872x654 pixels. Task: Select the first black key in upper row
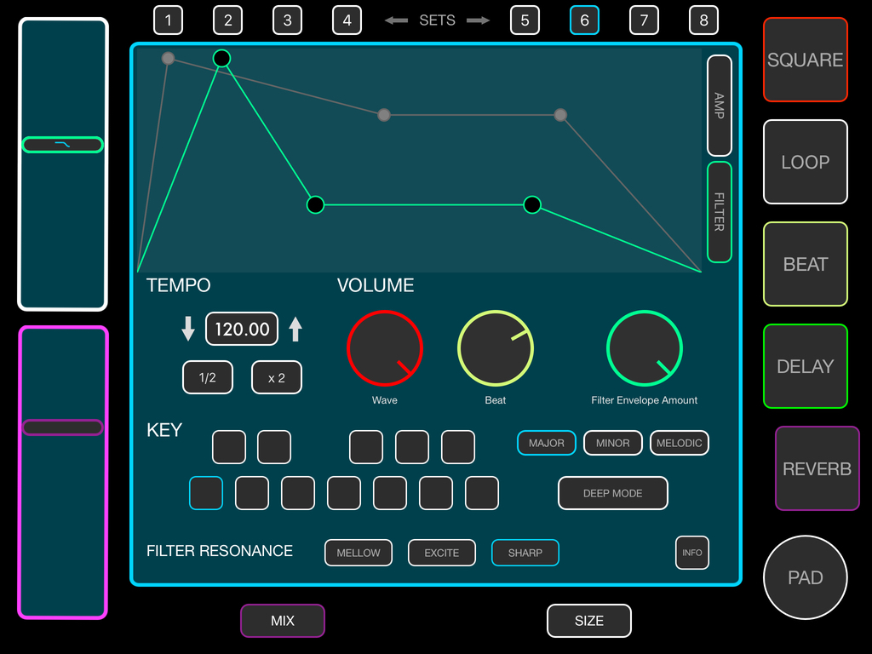click(229, 447)
